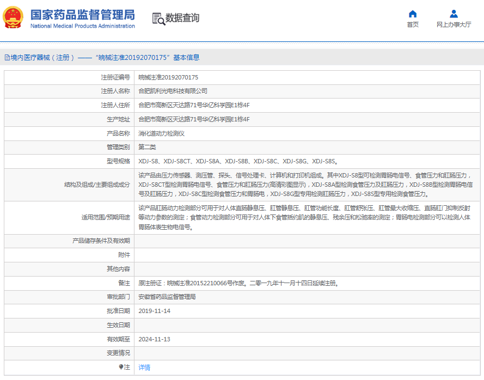Image resolution: width=484 pixels, height=380 pixels.
Task: Click the 批准日期 row label
Action: [x=118, y=311]
